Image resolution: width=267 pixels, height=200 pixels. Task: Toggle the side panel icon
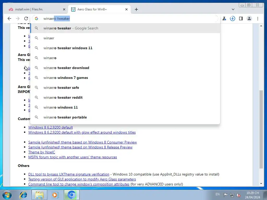coord(241,18)
